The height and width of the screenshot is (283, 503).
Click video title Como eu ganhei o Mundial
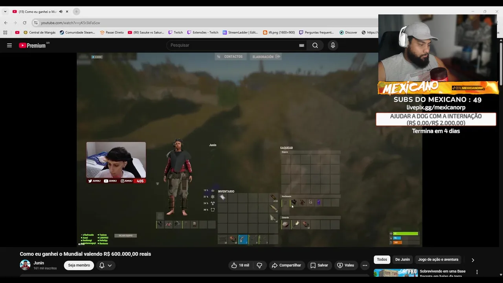85,254
